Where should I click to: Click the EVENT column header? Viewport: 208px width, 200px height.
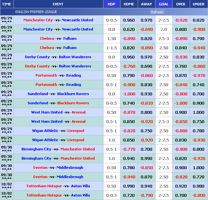(58, 4)
